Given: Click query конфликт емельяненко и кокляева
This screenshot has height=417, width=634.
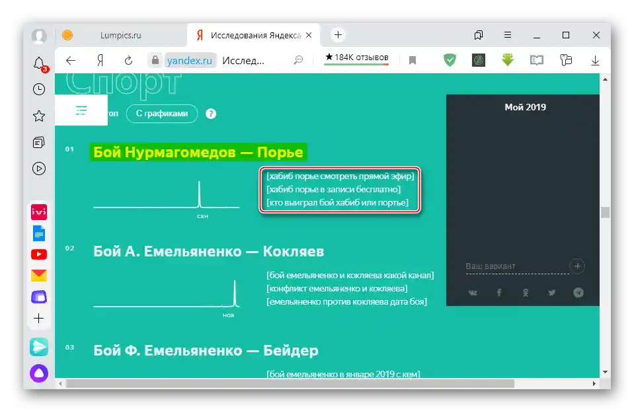Looking at the screenshot, I should [337, 289].
